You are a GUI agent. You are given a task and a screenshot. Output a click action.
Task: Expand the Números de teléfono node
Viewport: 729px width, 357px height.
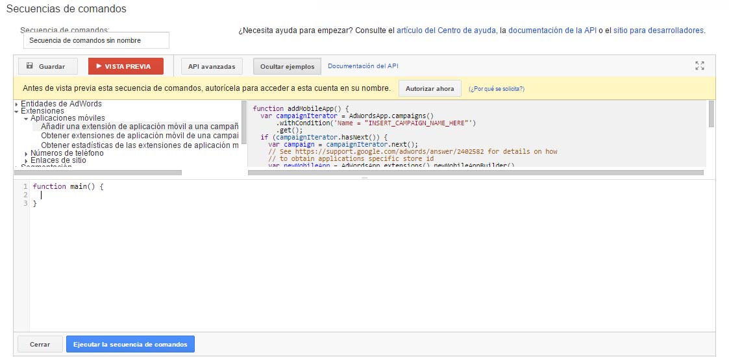point(26,154)
